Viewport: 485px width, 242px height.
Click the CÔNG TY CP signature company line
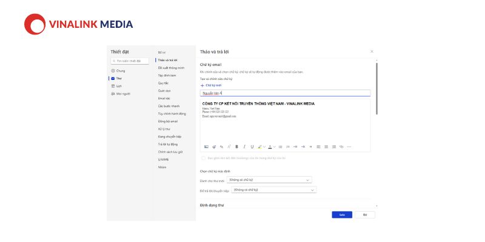coord(258,104)
